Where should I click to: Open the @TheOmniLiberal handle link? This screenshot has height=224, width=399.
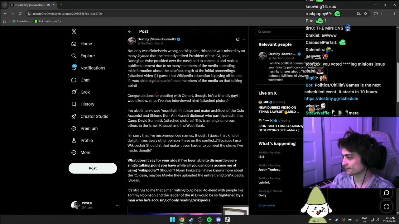tap(151, 44)
